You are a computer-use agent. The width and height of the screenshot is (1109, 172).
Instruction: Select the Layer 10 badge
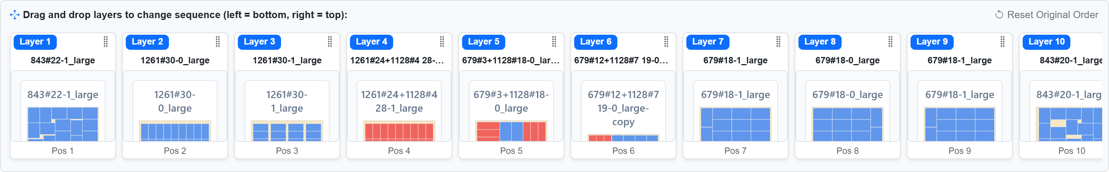(1047, 41)
